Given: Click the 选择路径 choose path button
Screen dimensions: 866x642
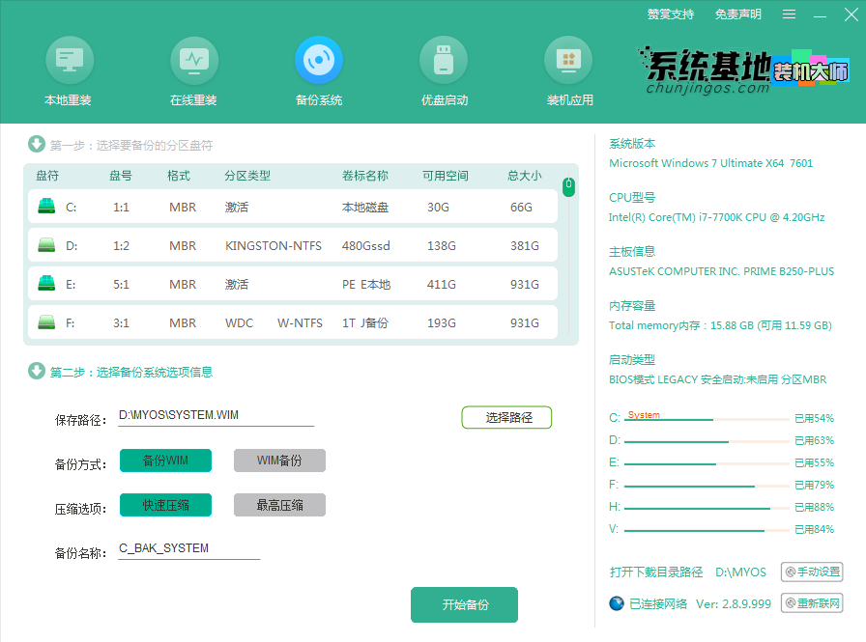Looking at the screenshot, I should pyautogui.click(x=506, y=417).
